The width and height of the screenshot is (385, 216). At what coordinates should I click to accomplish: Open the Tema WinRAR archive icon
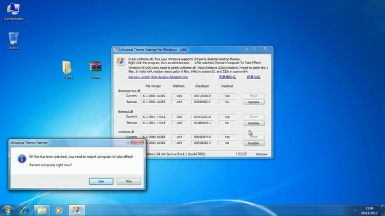point(96,70)
